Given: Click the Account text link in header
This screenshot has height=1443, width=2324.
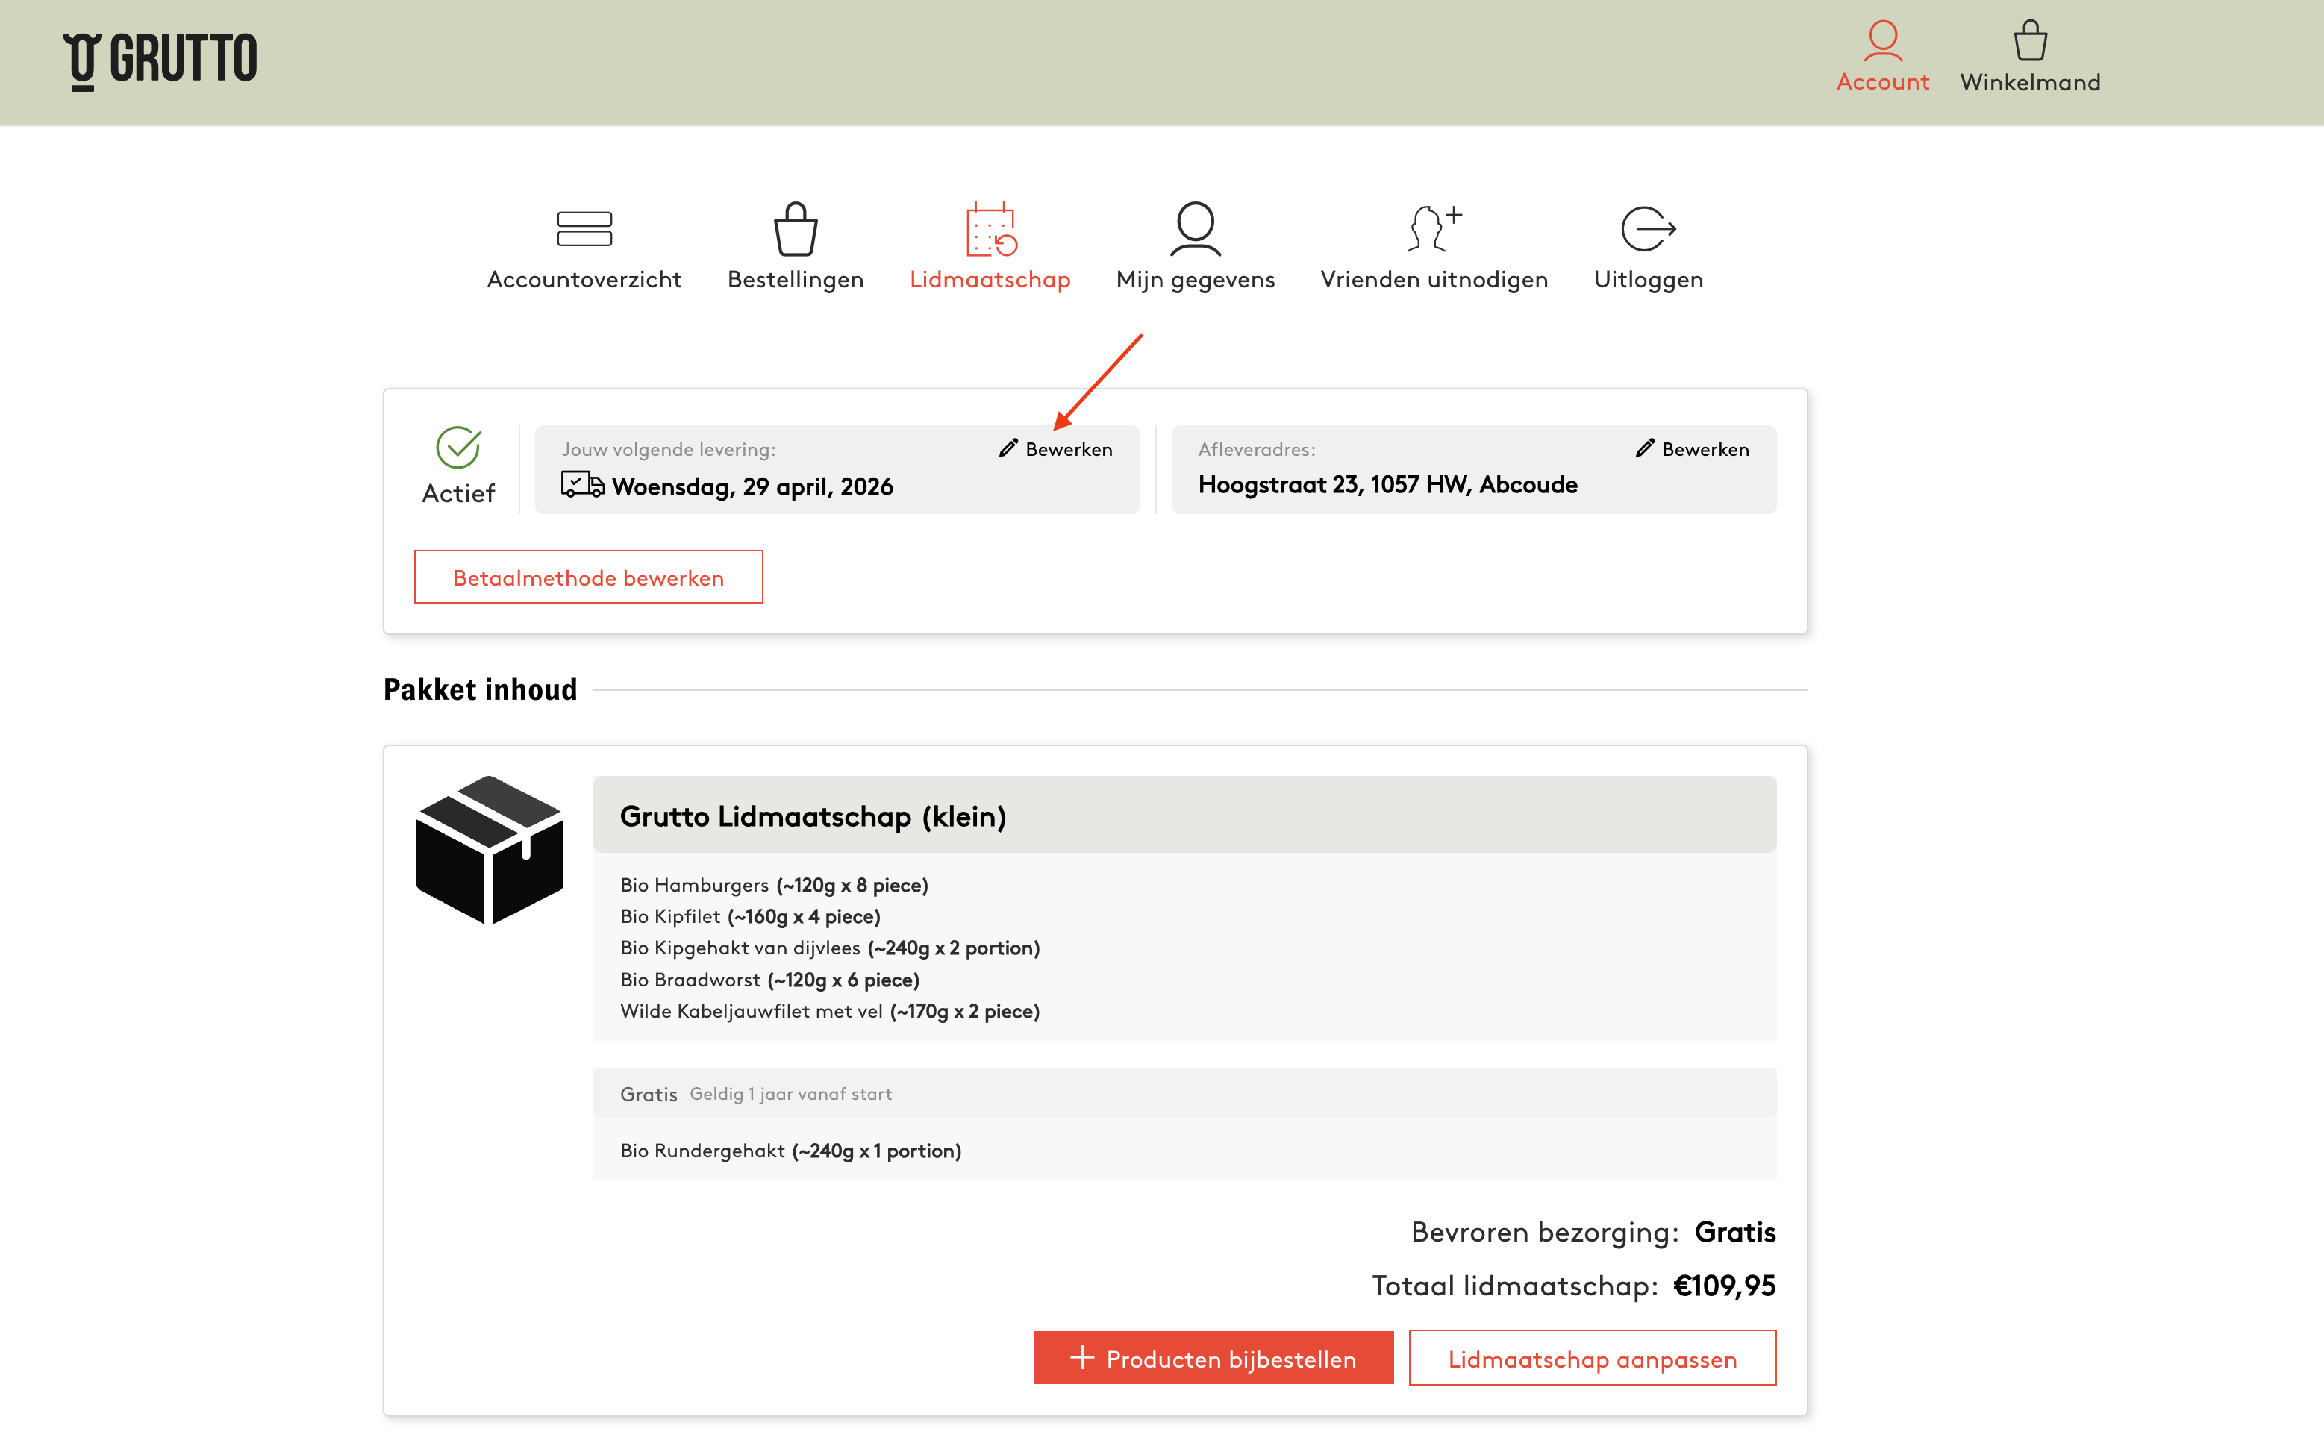Looking at the screenshot, I should (x=1882, y=83).
